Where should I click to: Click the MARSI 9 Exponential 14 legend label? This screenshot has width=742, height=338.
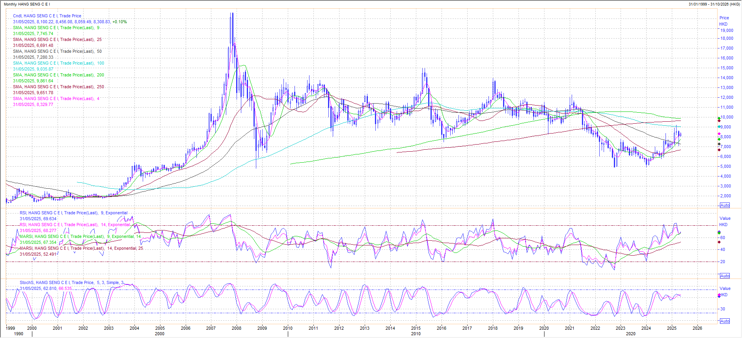(x=80, y=237)
